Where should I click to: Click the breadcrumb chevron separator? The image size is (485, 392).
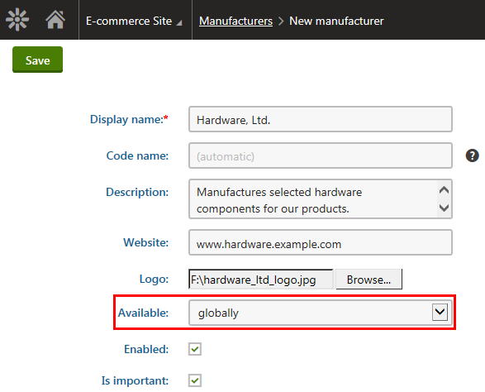[x=281, y=21]
